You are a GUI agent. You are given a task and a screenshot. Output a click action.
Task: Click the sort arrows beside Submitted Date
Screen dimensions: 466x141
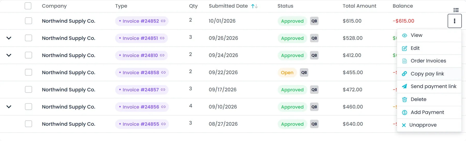(254, 6)
